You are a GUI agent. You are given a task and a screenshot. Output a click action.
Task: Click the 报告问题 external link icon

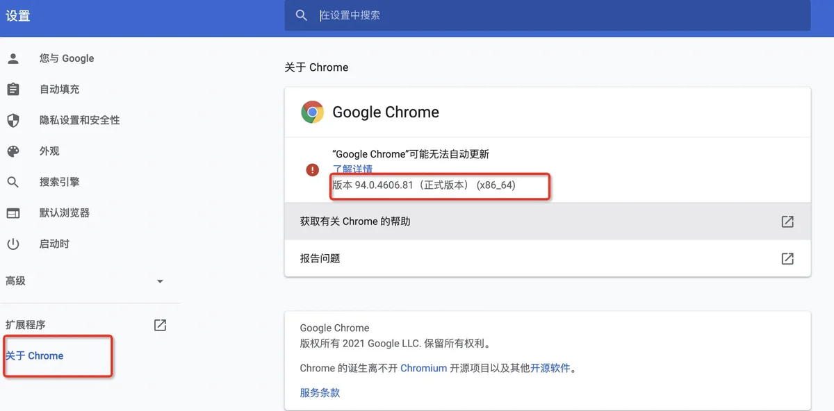click(787, 258)
